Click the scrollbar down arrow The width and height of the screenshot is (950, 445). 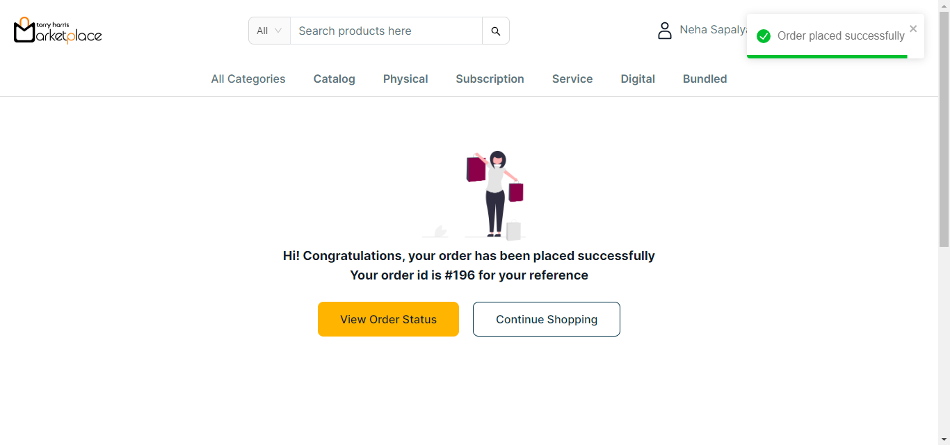944,439
